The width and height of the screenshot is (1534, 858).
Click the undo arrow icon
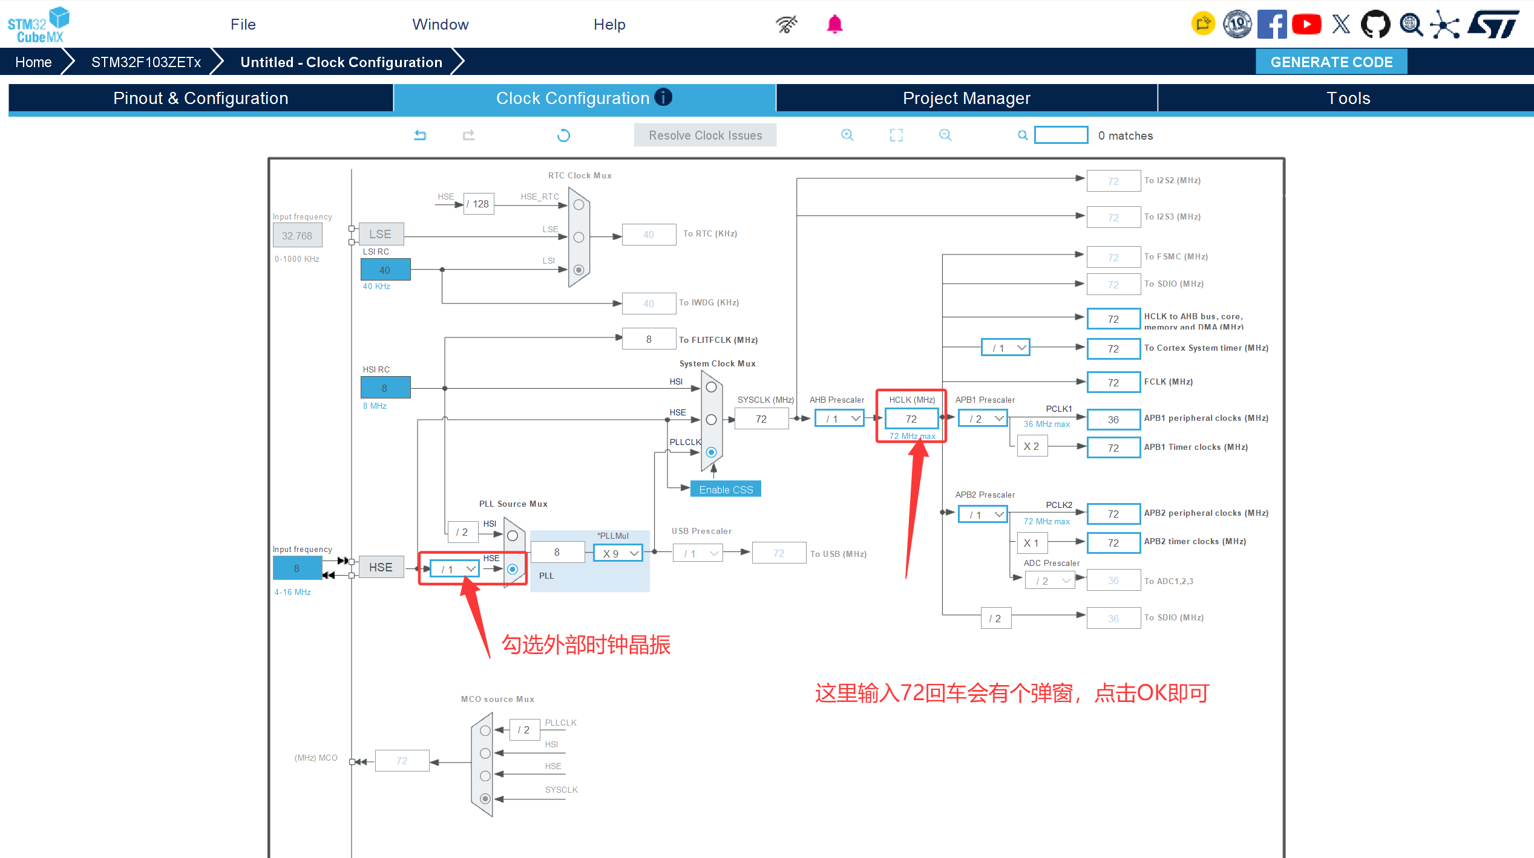(420, 135)
